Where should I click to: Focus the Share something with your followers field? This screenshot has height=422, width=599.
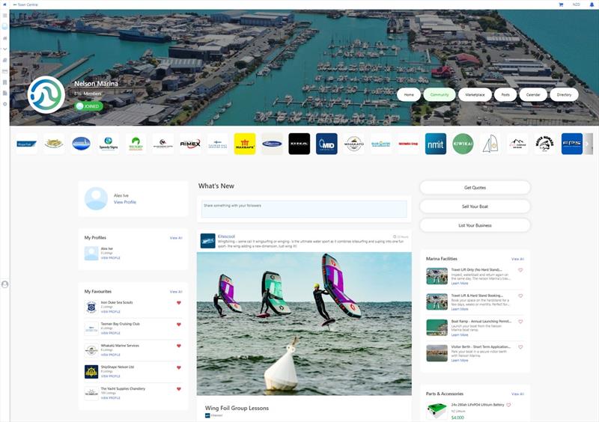pos(304,210)
